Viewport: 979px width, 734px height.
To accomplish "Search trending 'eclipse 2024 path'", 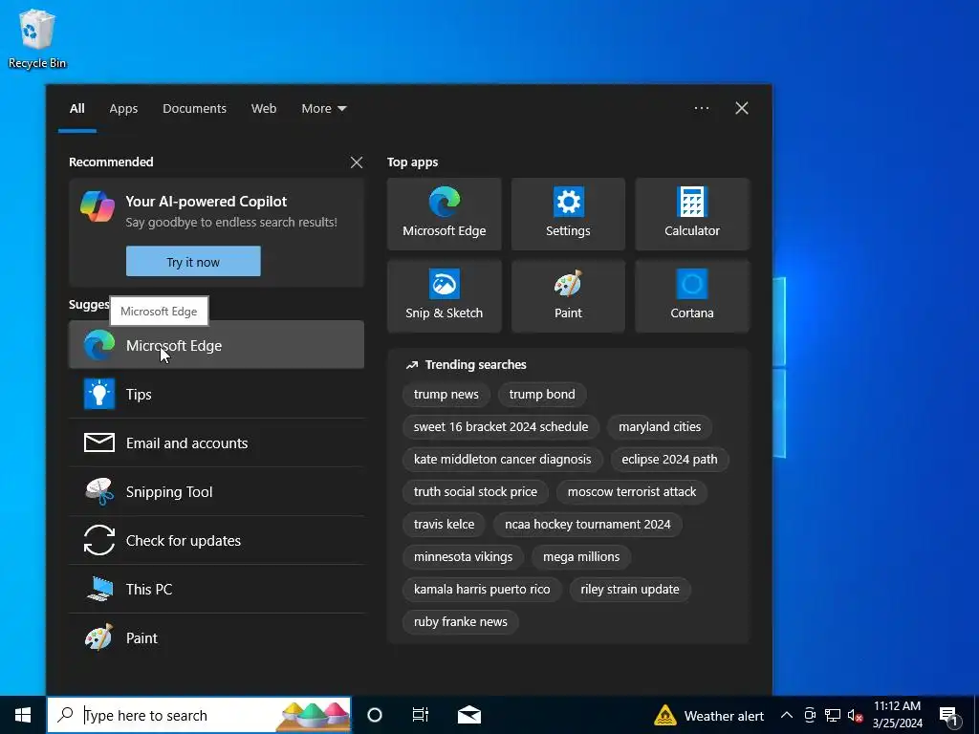I will click(x=669, y=460).
